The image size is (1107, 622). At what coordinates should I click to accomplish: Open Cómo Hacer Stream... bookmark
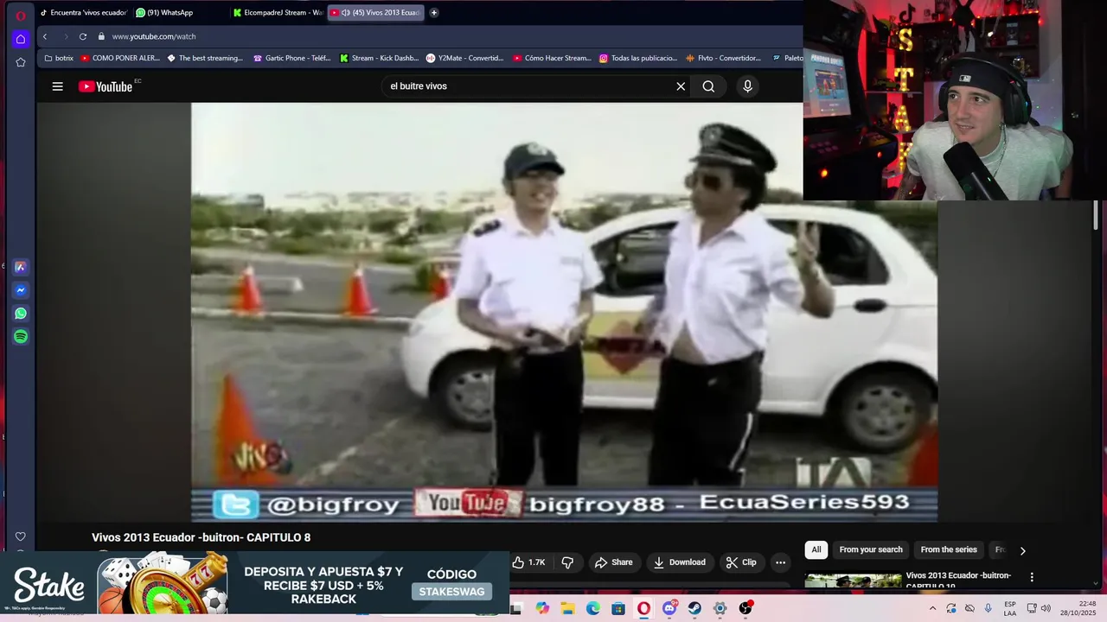pyautogui.click(x=552, y=58)
